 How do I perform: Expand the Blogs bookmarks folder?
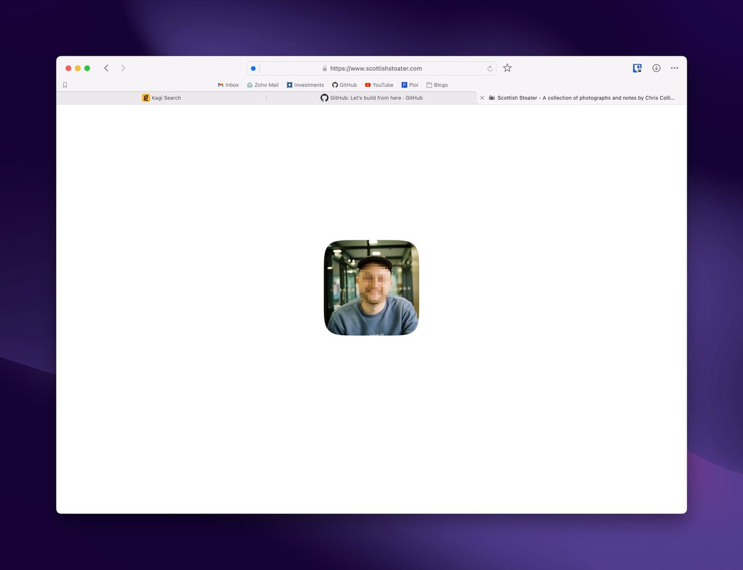tap(437, 85)
